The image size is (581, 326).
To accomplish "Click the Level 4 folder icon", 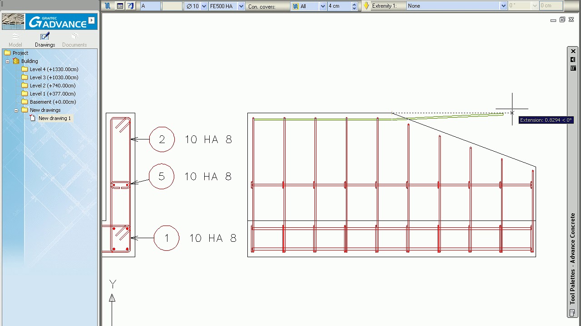I will [x=25, y=69].
